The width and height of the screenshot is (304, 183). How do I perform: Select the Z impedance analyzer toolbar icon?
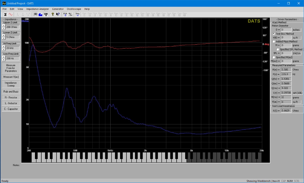[5, 14]
